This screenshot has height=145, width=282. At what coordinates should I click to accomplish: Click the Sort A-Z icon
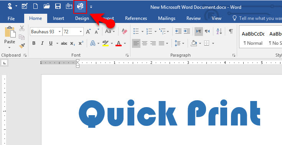point(219,31)
